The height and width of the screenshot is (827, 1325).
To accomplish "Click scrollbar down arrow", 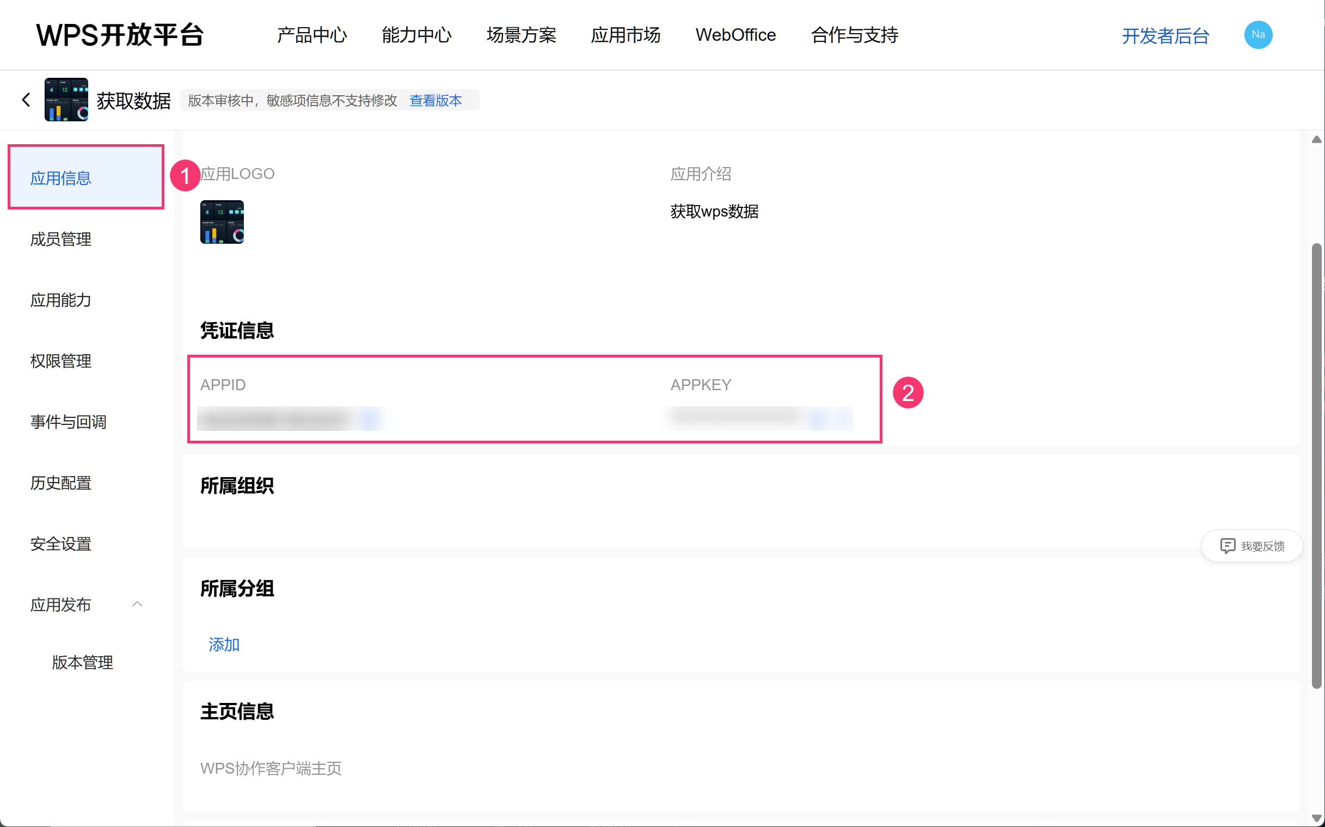I will click(1316, 818).
